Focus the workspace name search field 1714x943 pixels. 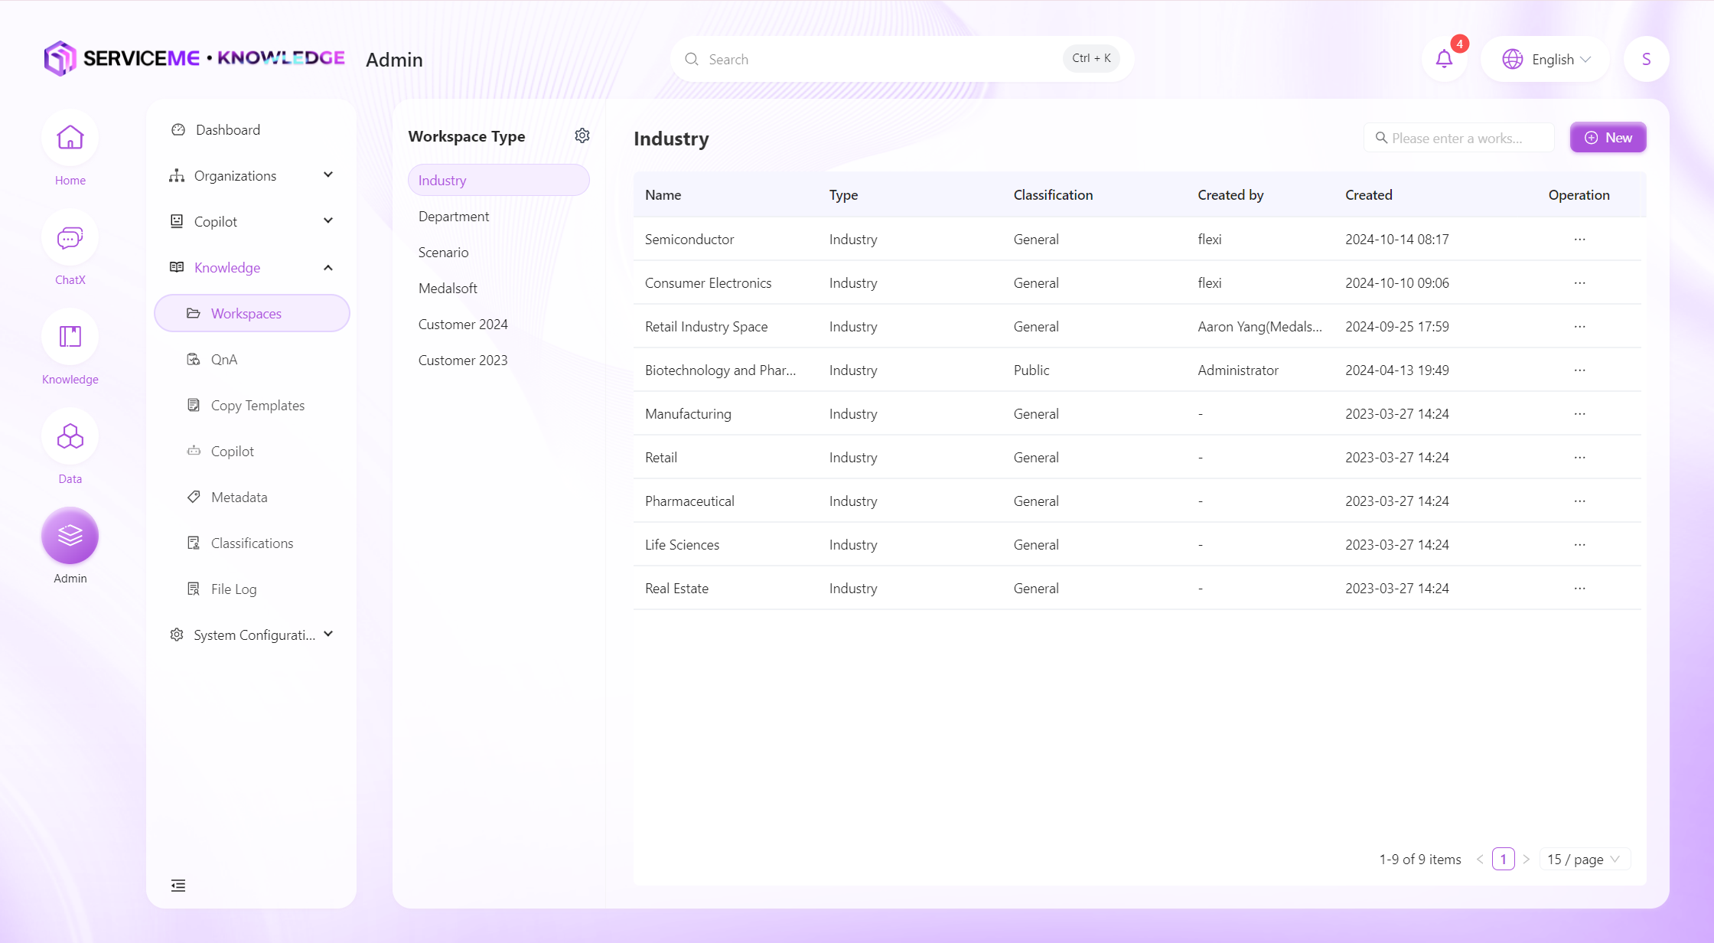point(1458,138)
